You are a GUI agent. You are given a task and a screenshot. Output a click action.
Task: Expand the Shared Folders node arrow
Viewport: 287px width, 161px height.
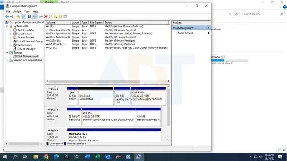(x=11, y=38)
